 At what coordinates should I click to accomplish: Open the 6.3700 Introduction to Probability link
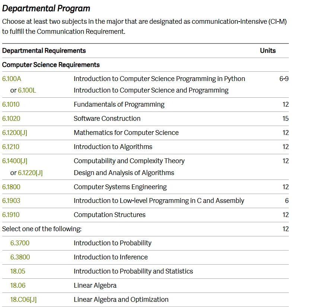pyautogui.click(x=20, y=243)
